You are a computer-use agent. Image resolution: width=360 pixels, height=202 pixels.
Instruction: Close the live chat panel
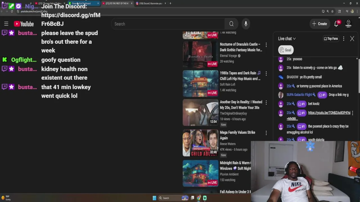pyautogui.click(x=352, y=39)
